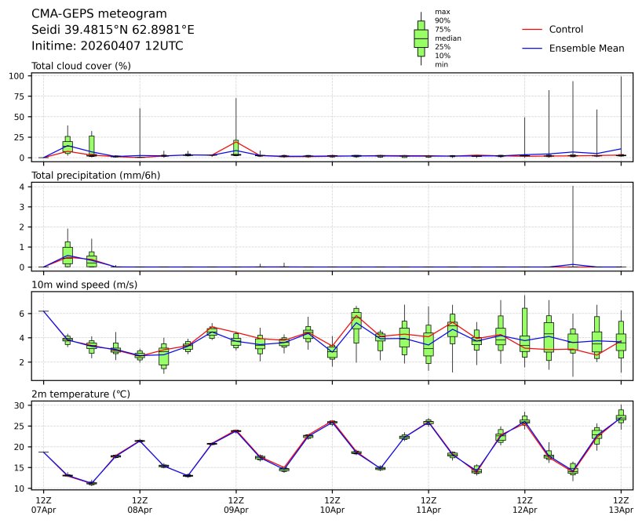Click the '10m wind speed (m/s)' panel title
The height and width of the screenshot is (523, 642).
tap(84, 285)
